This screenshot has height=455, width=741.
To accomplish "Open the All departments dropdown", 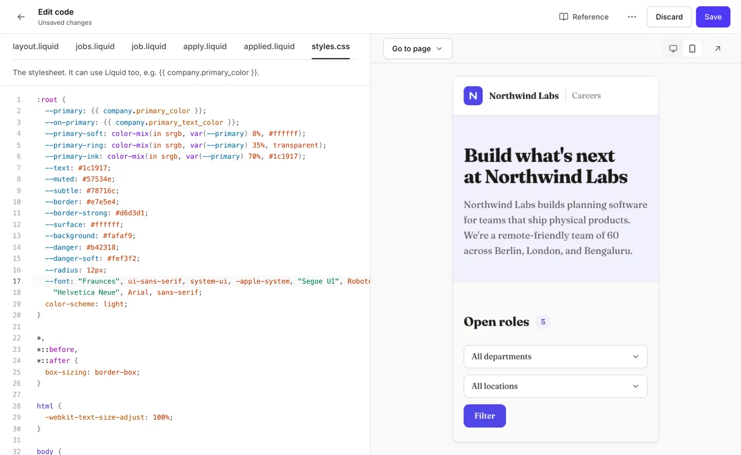I will pyautogui.click(x=555, y=357).
